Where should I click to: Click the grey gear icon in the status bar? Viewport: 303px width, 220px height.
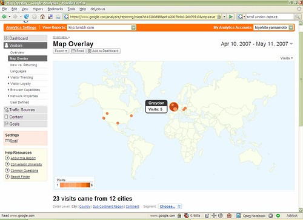click(271, 216)
